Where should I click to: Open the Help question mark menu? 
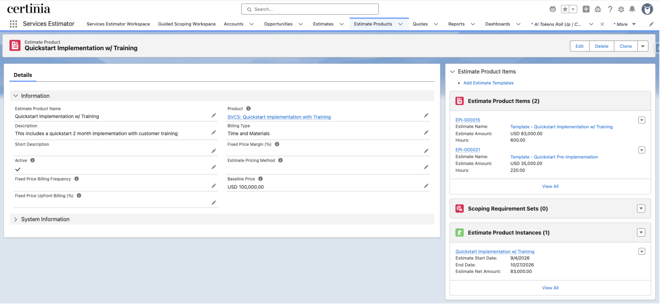coord(610,9)
